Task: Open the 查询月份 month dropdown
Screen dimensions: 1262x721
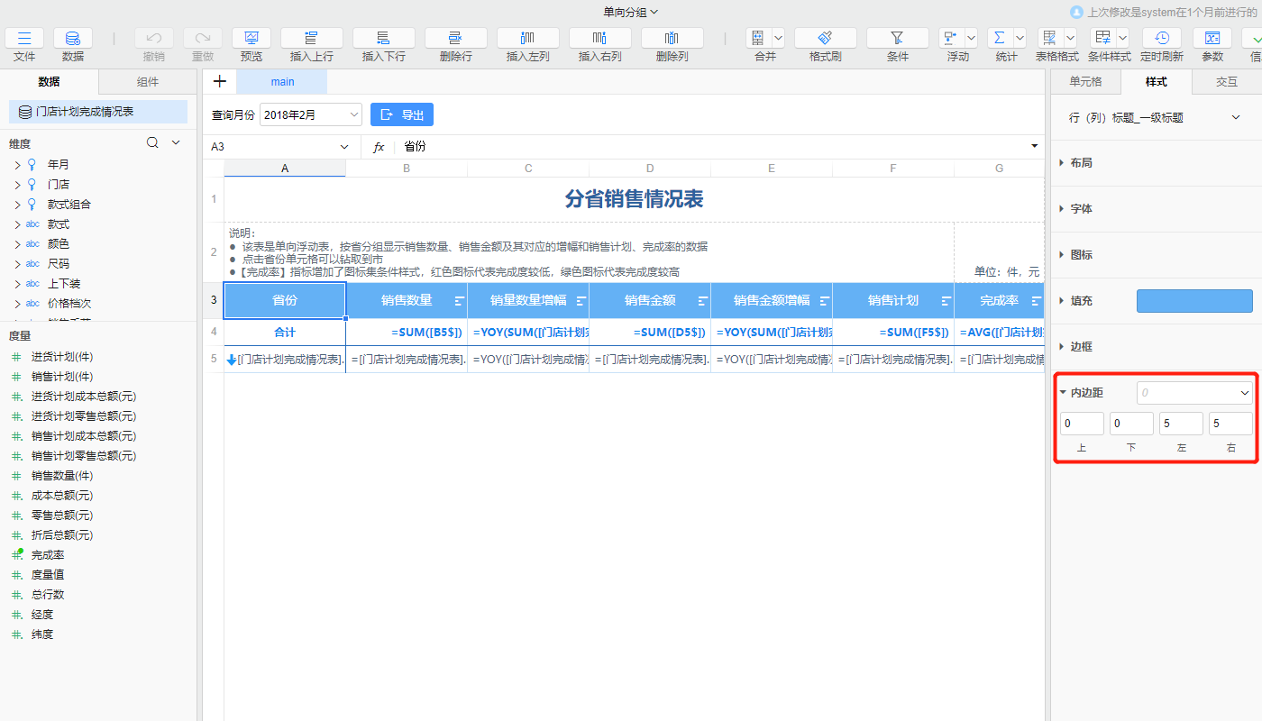Action: (x=310, y=114)
